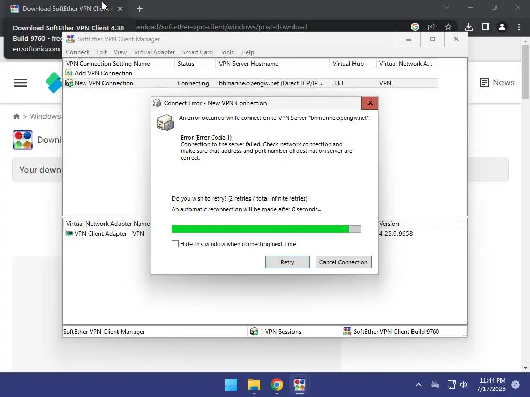
Task: Sort by Status column header
Action: (x=195, y=64)
